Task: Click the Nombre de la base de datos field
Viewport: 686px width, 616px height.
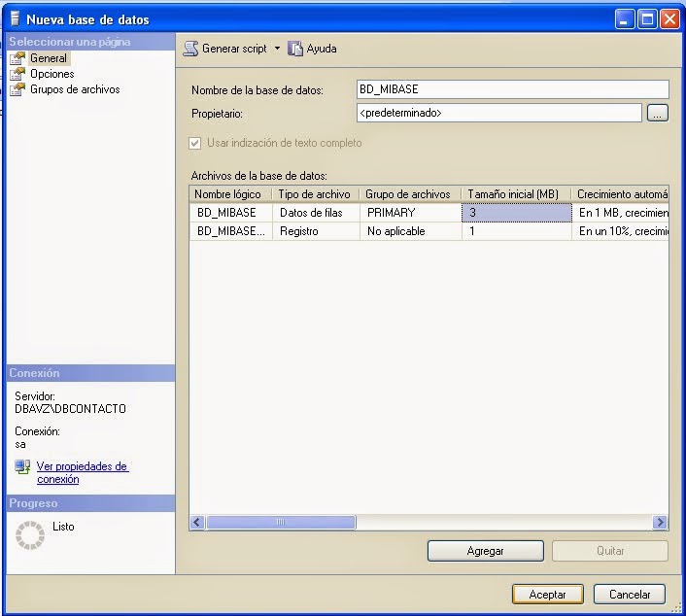Action: point(513,89)
